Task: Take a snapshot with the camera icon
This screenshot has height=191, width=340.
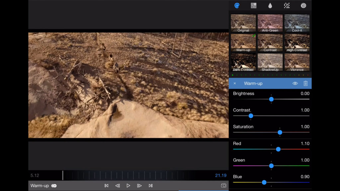Action: [224, 186]
